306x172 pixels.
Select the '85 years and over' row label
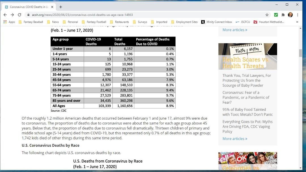(x=66, y=101)
